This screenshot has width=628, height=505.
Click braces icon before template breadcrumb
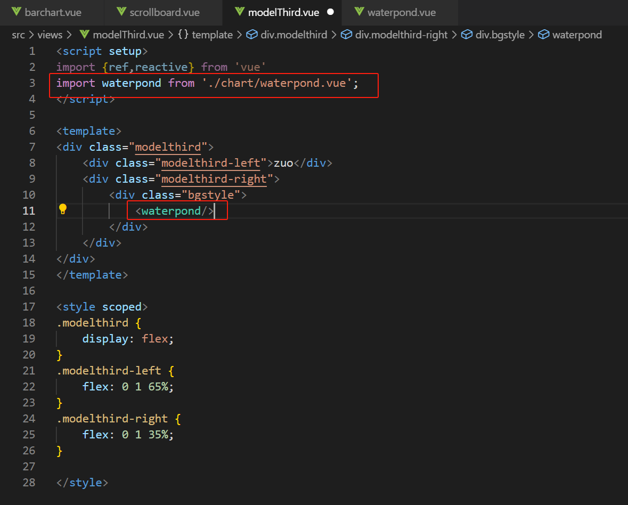[183, 35]
